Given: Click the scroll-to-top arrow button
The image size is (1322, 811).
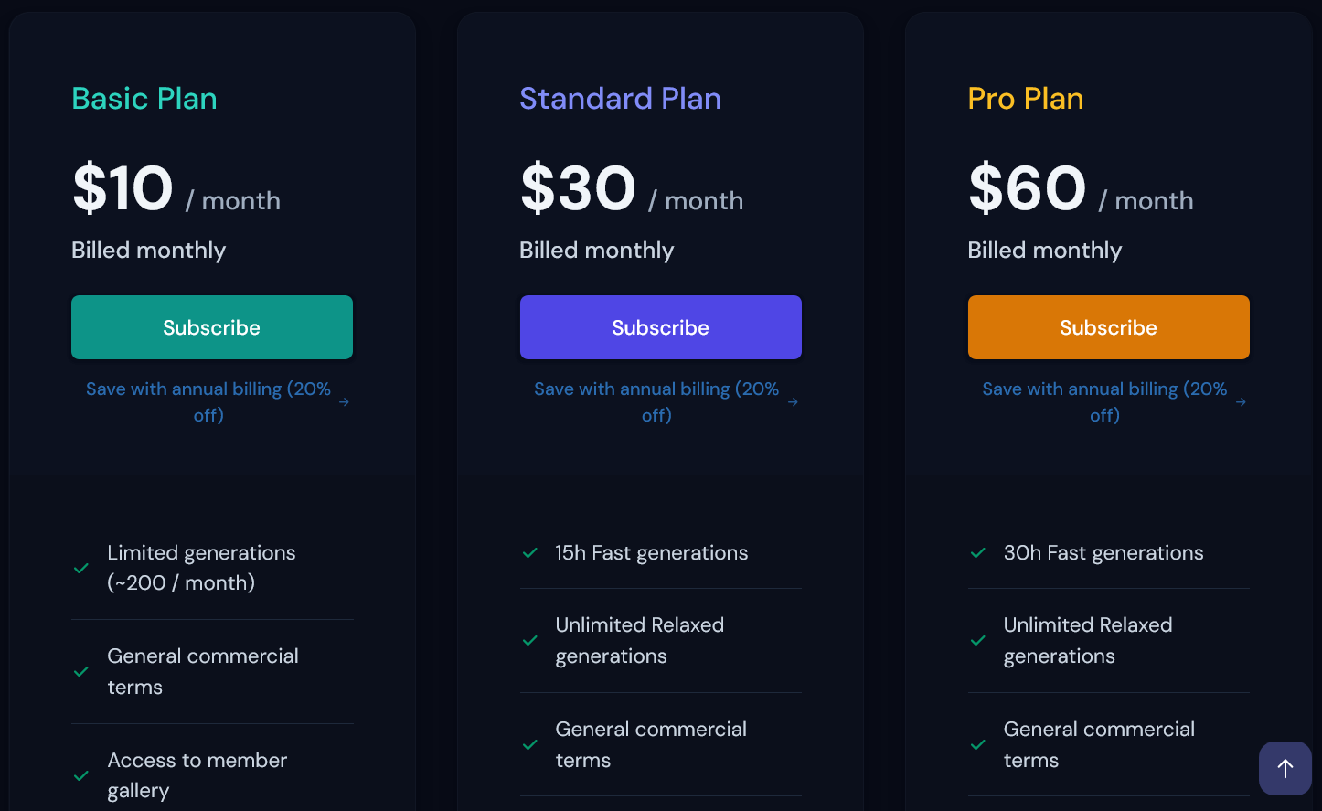Looking at the screenshot, I should [x=1285, y=768].
